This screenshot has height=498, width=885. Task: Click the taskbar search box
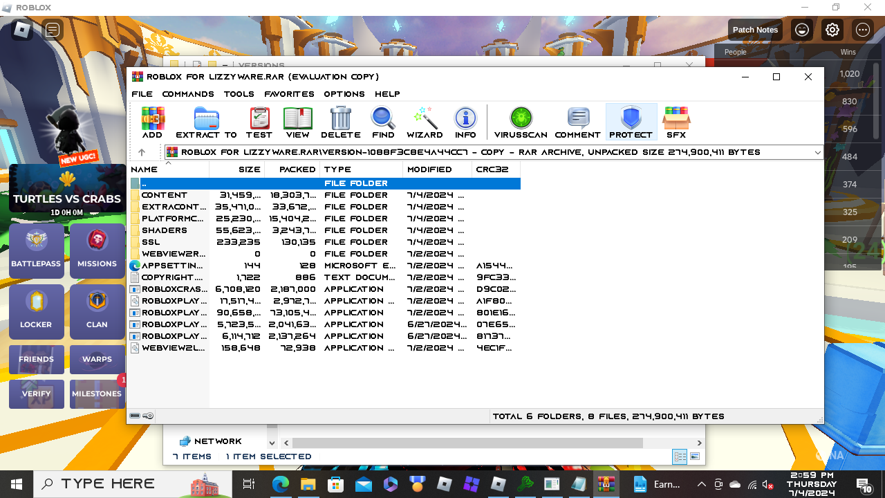click(x=133, y=484)
